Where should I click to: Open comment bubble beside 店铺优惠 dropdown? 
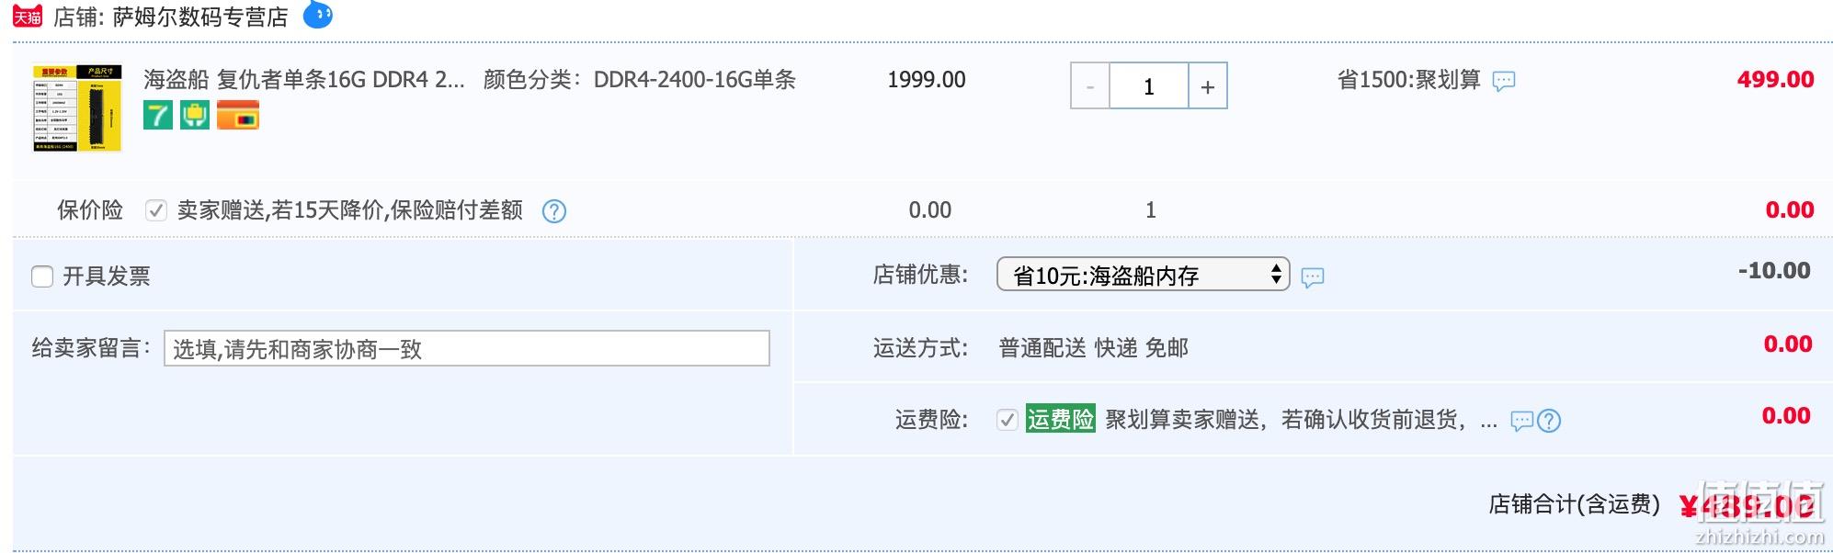click(1313, 276)
